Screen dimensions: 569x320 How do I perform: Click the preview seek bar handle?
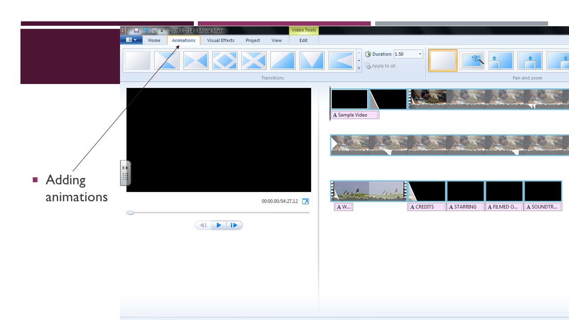click(x=130, y=213)
